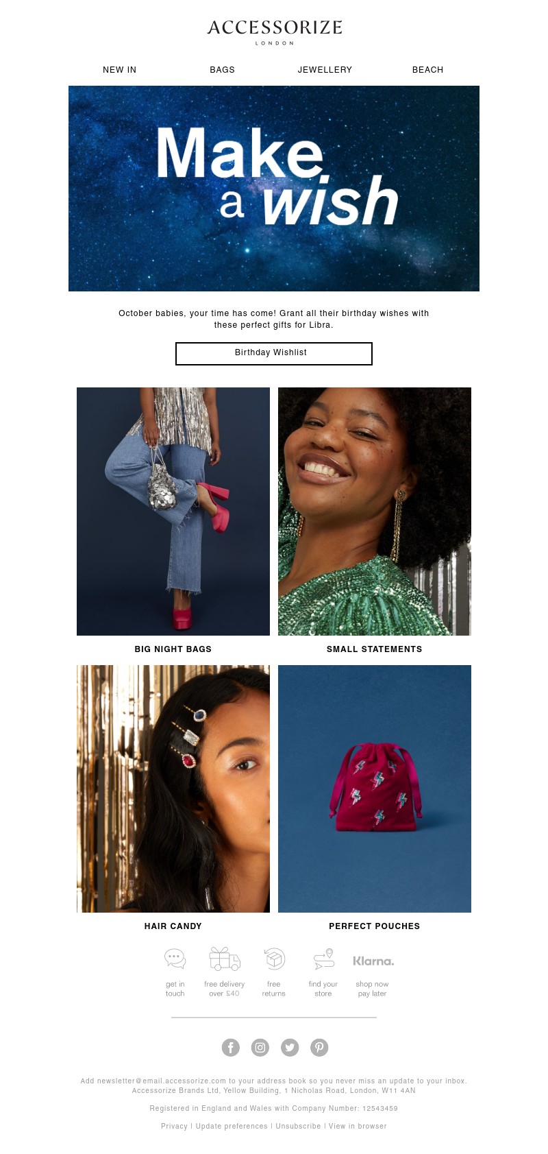Select the free delivery truck icon
The height and width of the screenshot is (1154, 548).
(x=225, y=959)
